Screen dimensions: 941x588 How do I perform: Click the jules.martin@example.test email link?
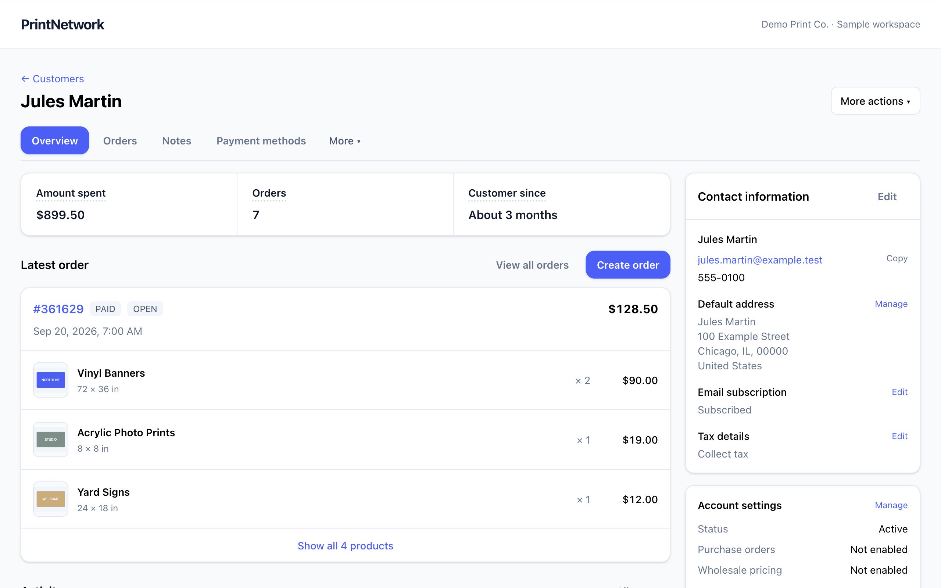[x=760, y=260]
